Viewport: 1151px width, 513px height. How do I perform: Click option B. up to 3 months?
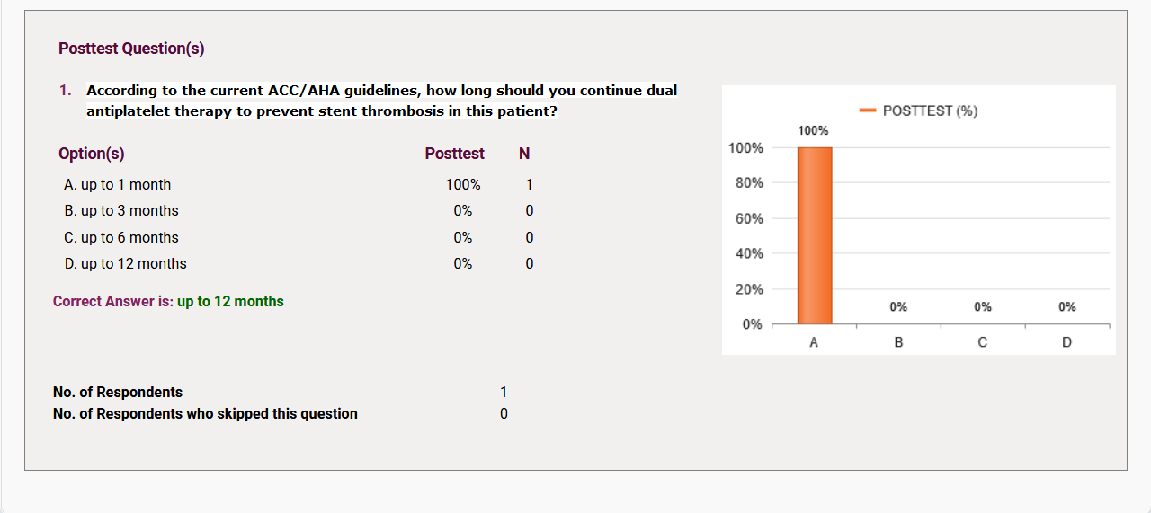click(x=121, y=211)
